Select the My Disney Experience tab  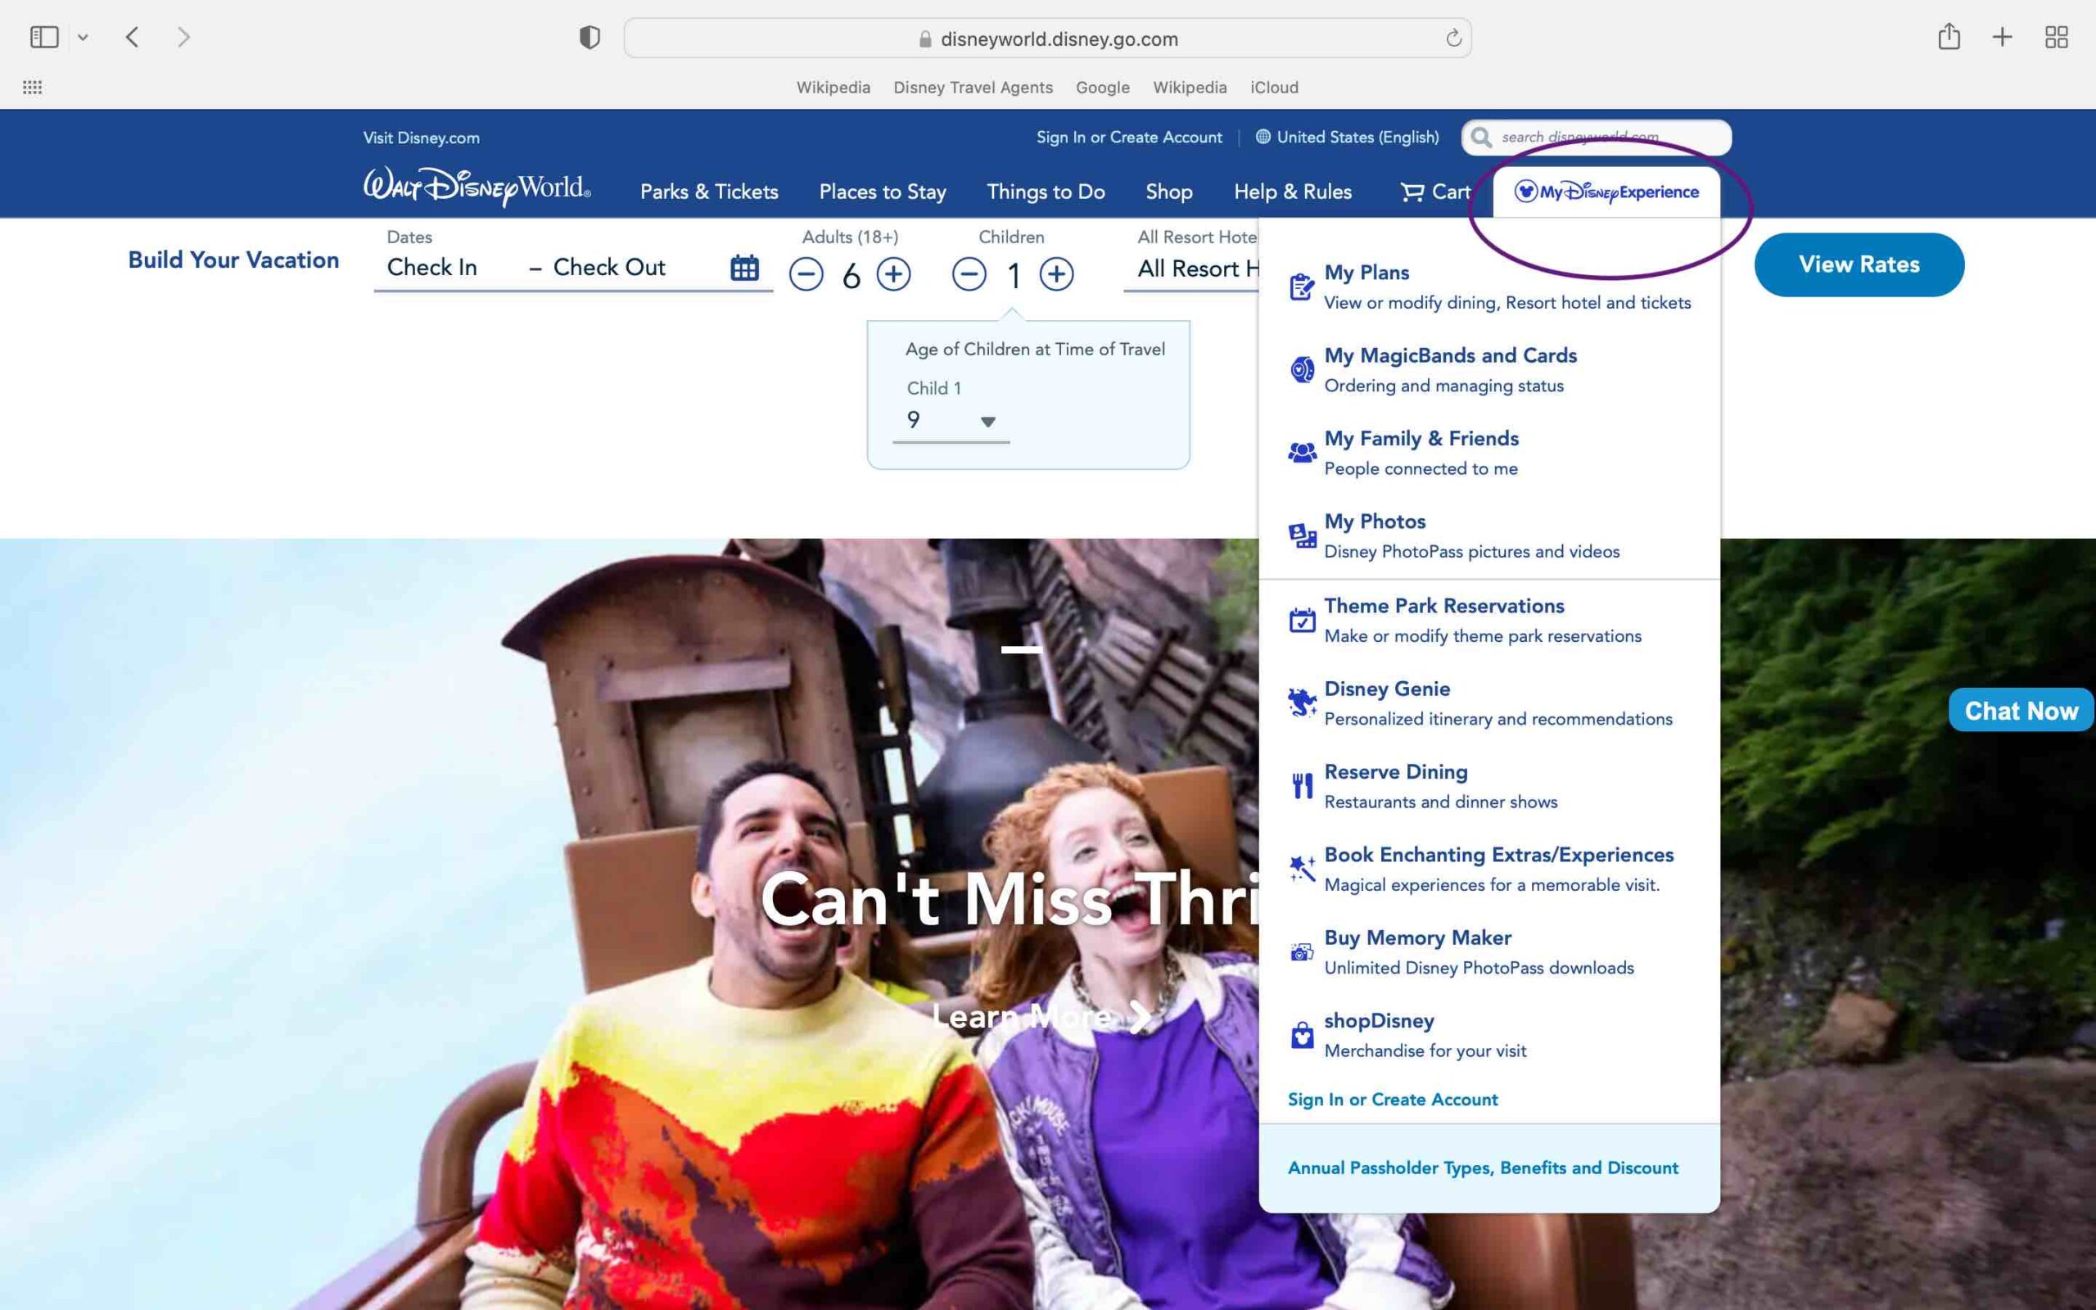[x=1606, y=192]
